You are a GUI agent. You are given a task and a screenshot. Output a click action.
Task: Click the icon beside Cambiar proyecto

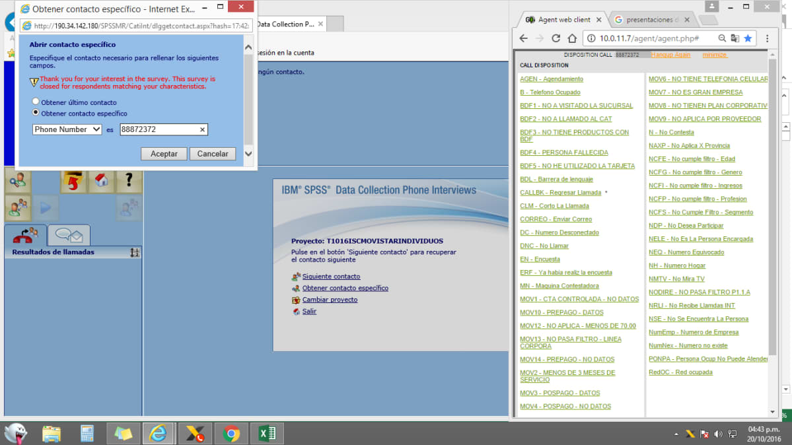pyautogui.click(x=296, y=300)
